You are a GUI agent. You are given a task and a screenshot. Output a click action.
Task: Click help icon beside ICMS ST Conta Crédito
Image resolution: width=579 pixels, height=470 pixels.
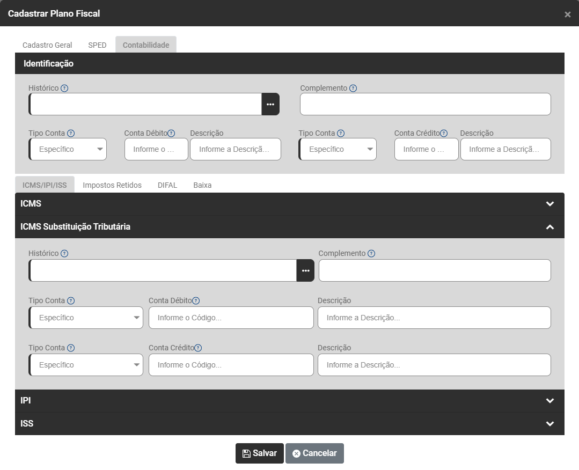coord(198,348)
